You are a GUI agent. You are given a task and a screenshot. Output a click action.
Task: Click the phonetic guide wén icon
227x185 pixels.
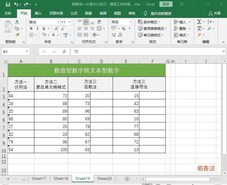[66, 35]
